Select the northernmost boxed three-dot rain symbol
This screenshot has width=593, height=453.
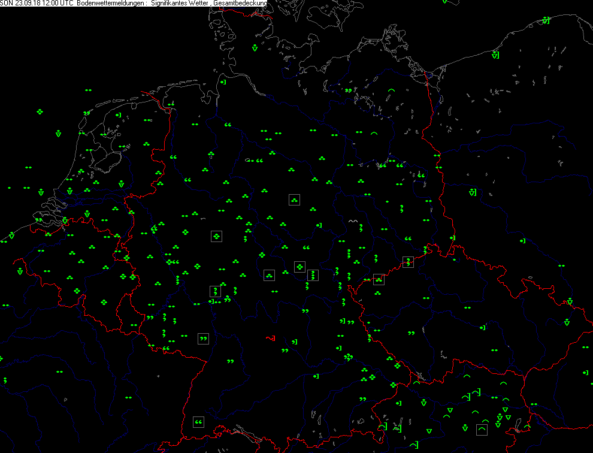pos(294,200)
